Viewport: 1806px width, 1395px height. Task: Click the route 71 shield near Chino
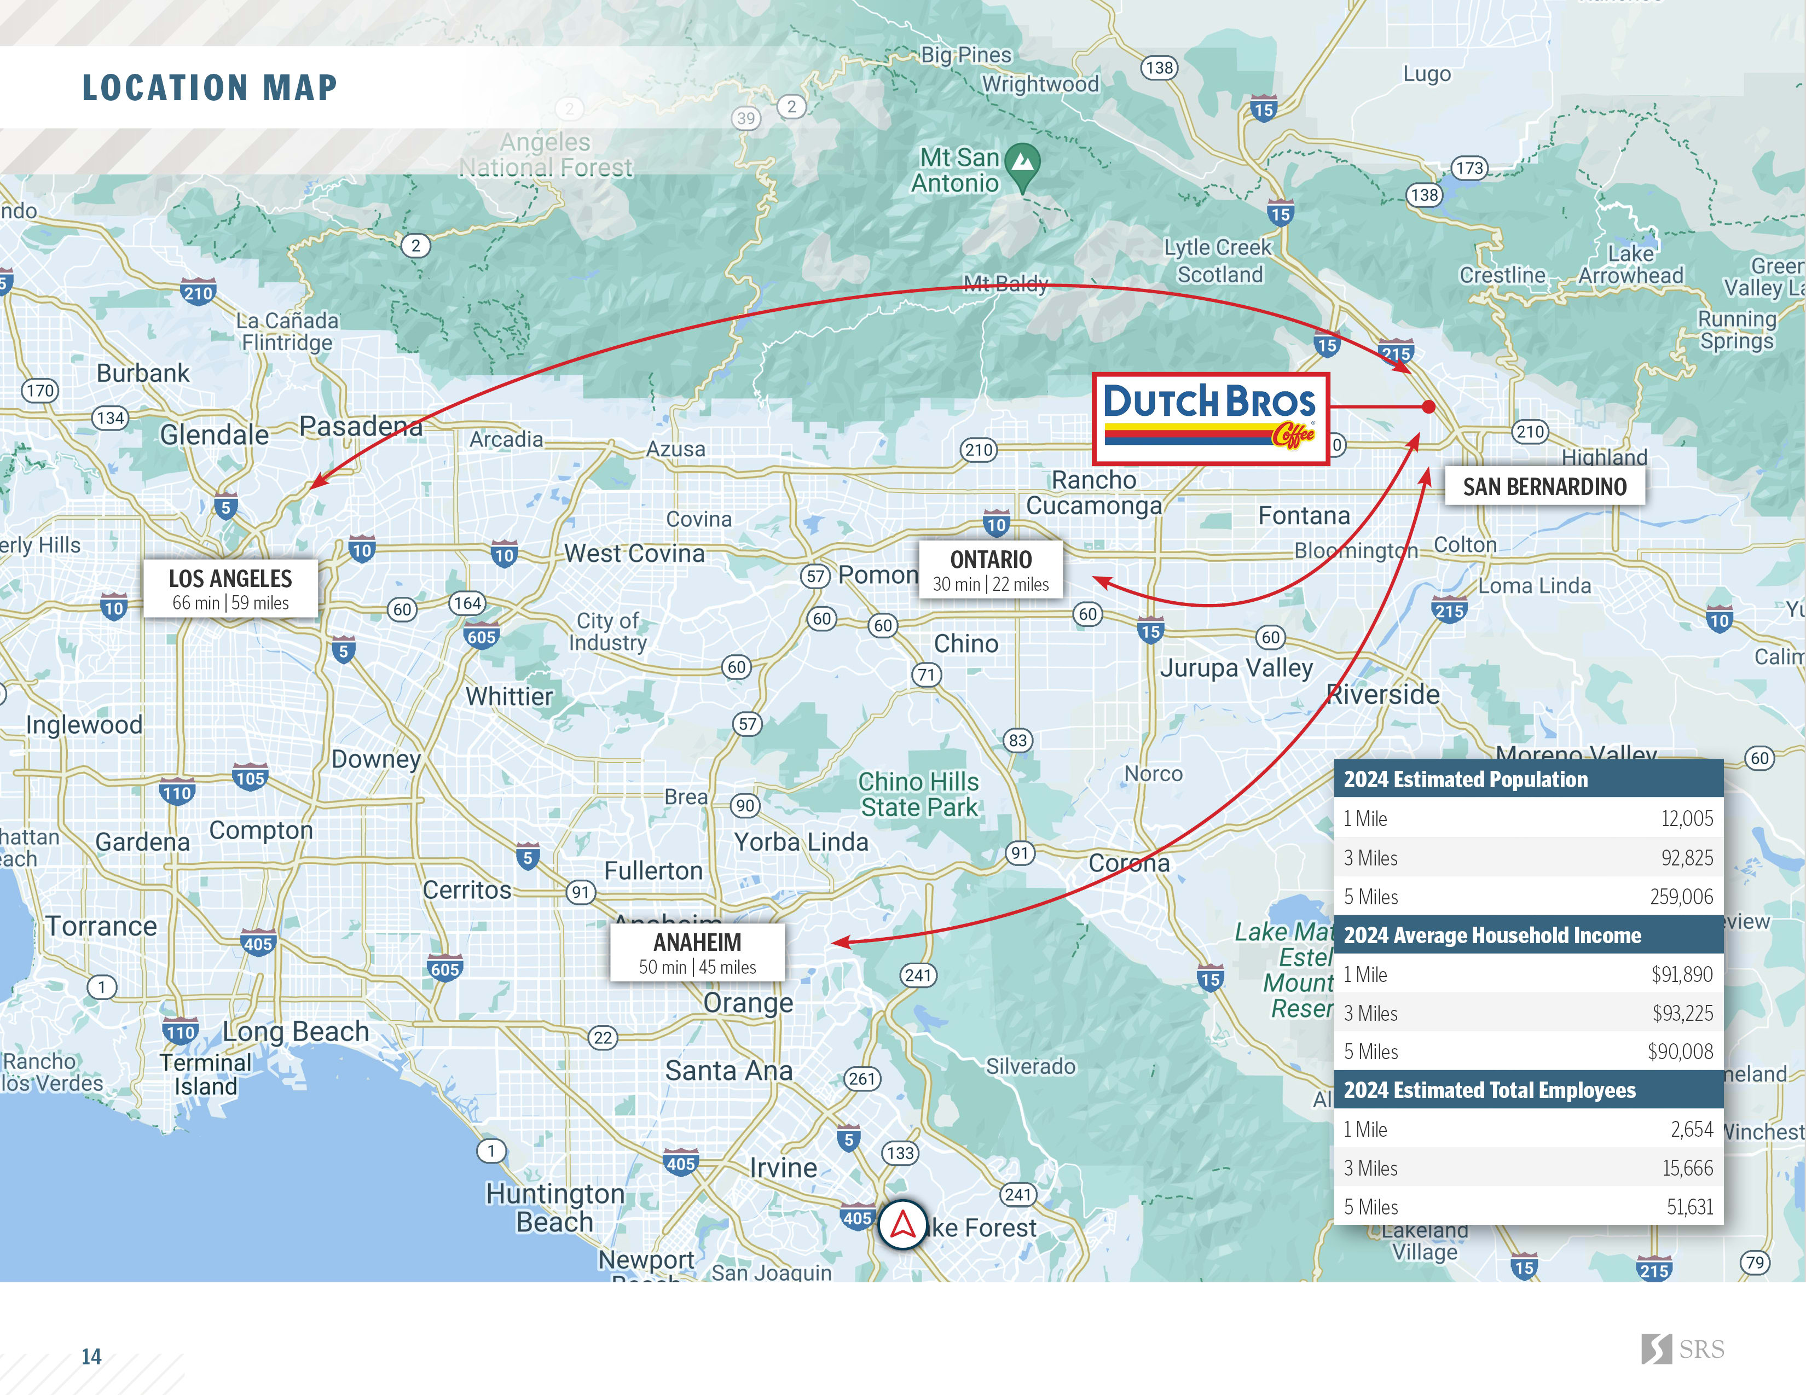(x=926, y=675)
